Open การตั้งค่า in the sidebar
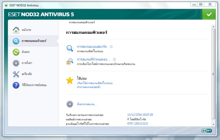The height and width of the screenshot is (140, 220). coord(27,63)
